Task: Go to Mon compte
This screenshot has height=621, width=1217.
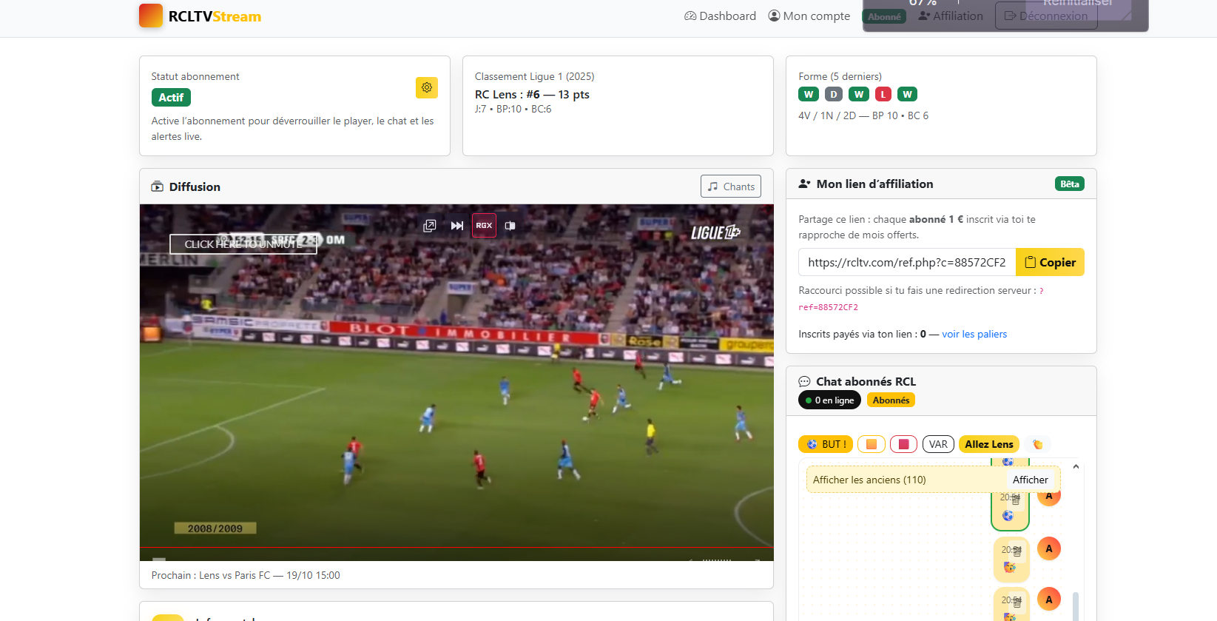Action: (x=809, y=16)
